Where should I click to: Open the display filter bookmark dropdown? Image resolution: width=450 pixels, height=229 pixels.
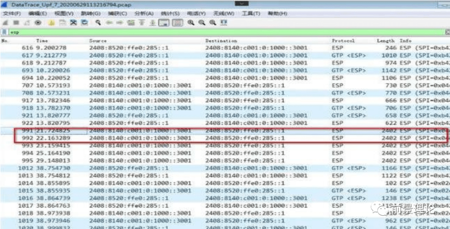click(x=5, y=32)
